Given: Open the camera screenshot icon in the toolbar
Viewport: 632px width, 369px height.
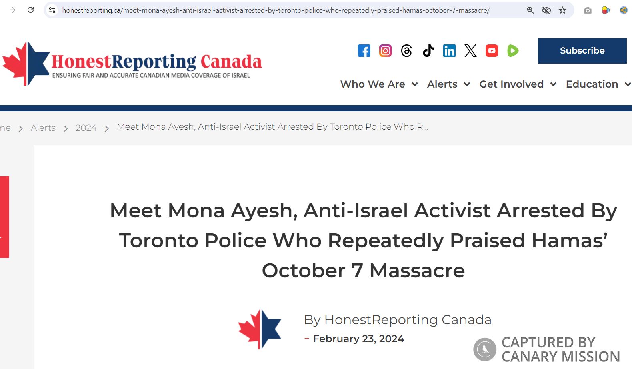Looking at the screenshot, I should click(588, 10).
